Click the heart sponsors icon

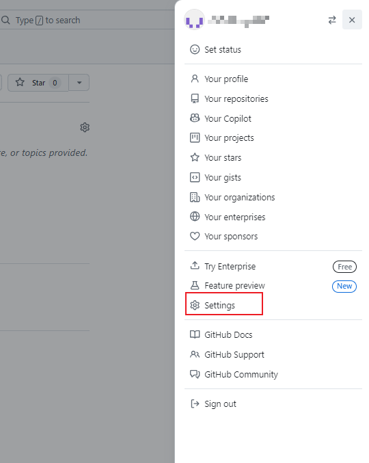tap(195, 236)
